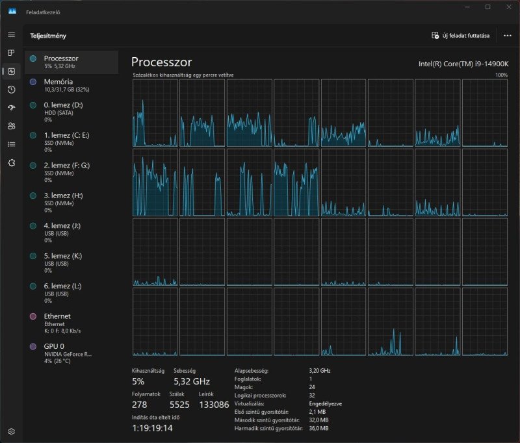Click the last logical processor graph

485,322
